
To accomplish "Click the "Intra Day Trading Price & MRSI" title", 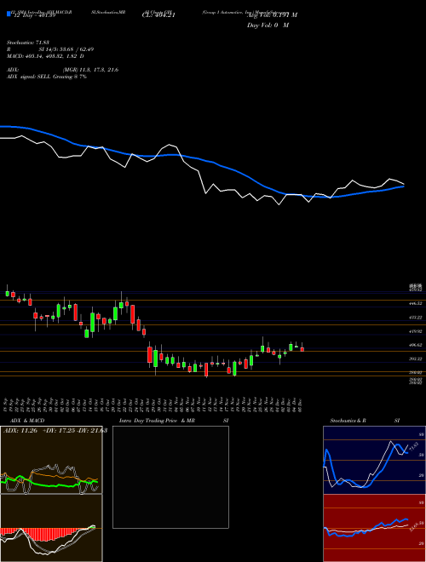I will tap(174, 421).
